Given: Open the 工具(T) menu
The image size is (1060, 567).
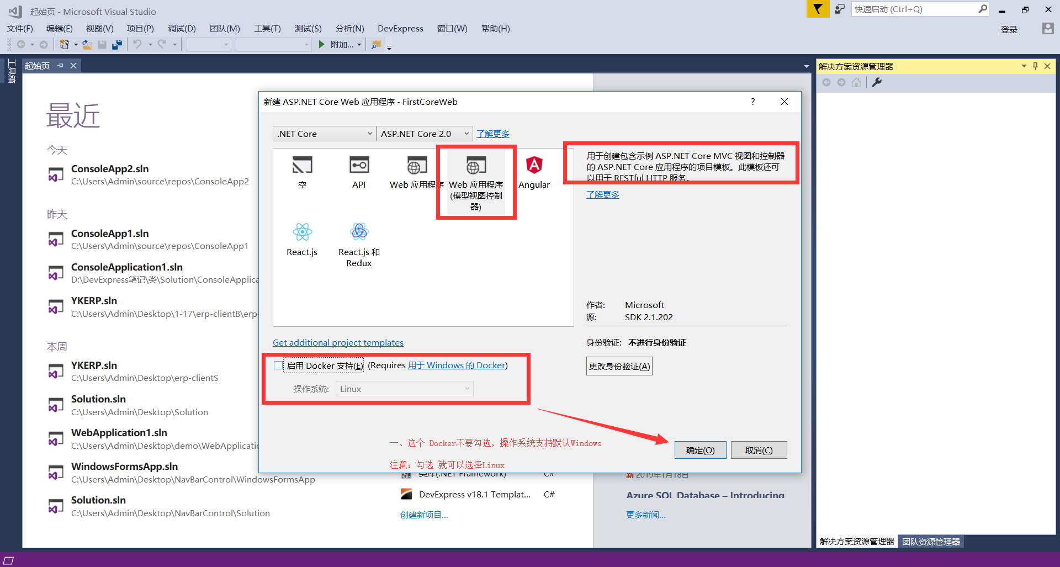Looking at the screenshot, I should (267, 29).
